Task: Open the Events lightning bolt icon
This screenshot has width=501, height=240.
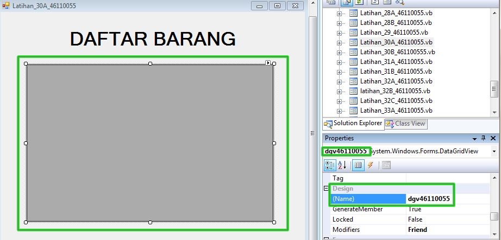Action: (x=370, y=165)
